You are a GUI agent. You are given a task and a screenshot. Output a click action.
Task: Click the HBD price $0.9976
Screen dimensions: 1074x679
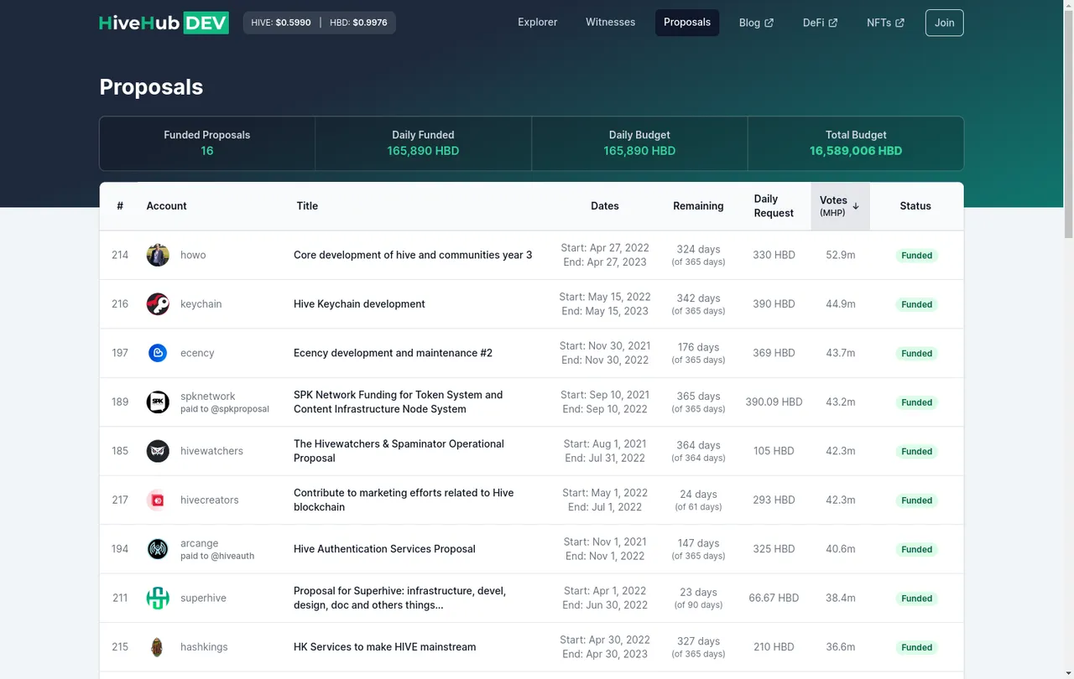click(x=370, y=23)
